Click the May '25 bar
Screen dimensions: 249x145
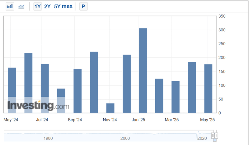[x=208, y=89]
